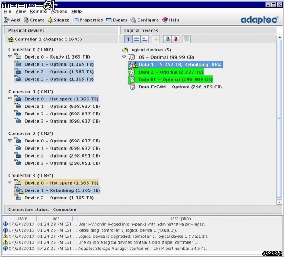Screen dimensions: 284x257
Task: Collapse the logical devices list triangle
Action: click(x=124, y=57)
